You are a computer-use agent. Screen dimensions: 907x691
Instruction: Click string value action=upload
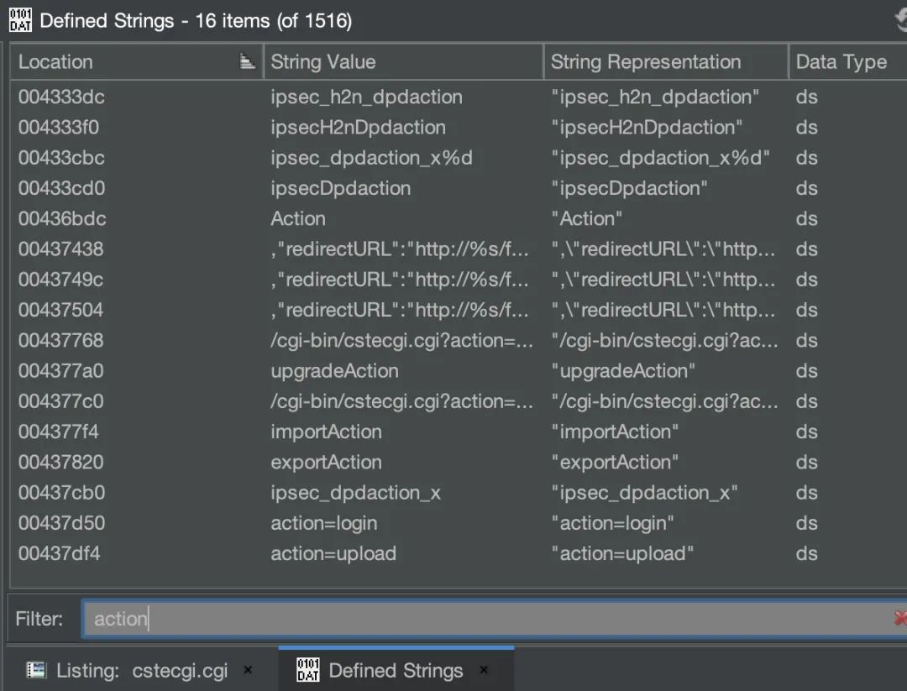pos(333,554)
